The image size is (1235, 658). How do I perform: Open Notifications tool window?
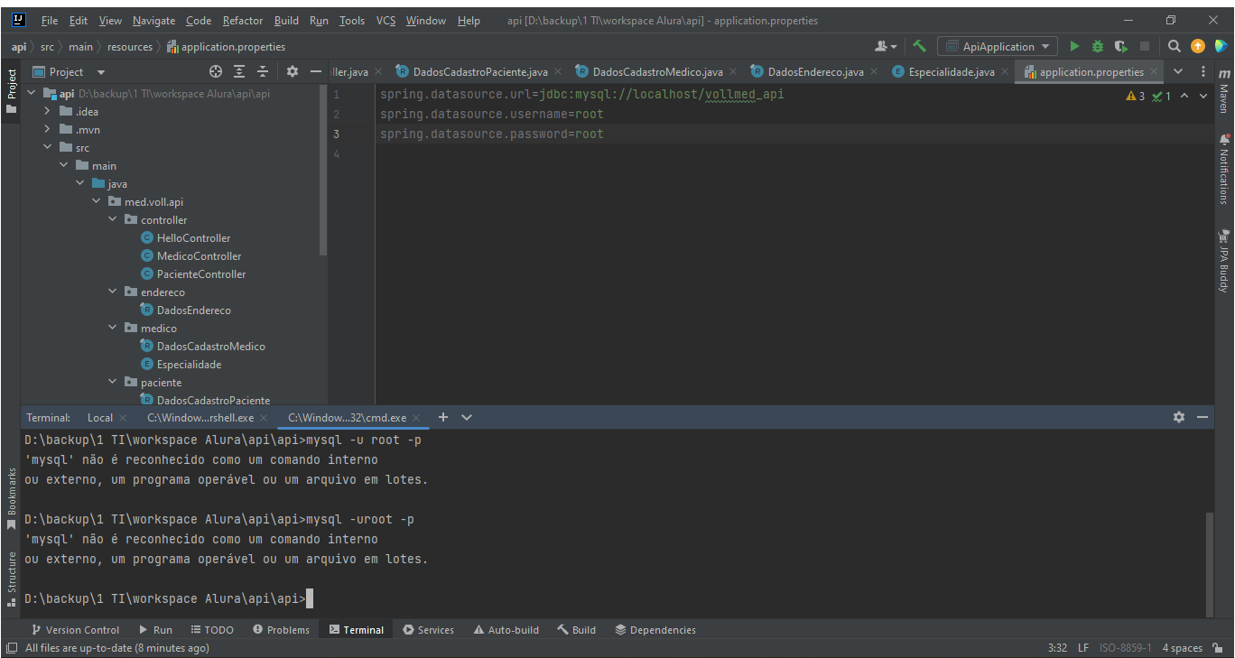1223,169
